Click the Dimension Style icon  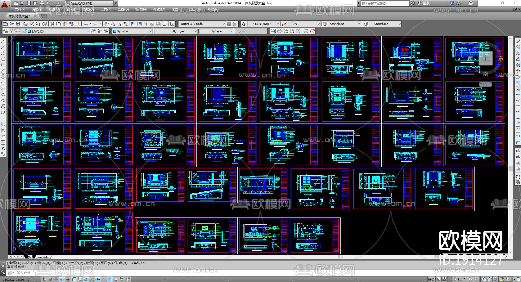tap(285, 24)
